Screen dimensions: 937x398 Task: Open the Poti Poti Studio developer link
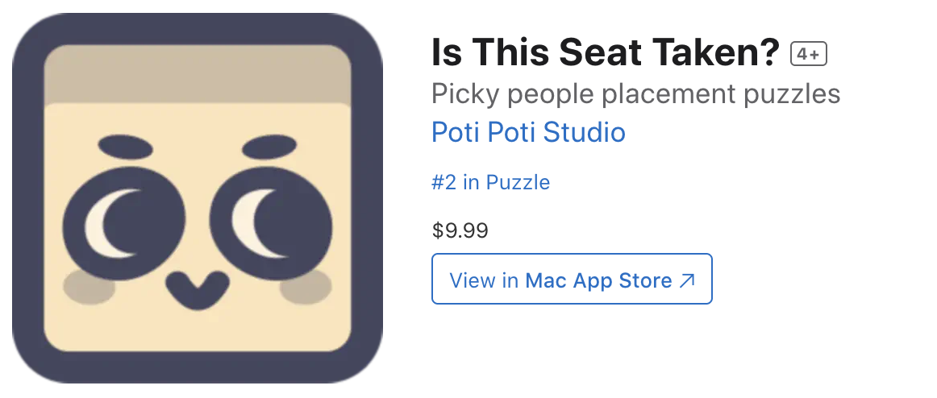(528, 132)
